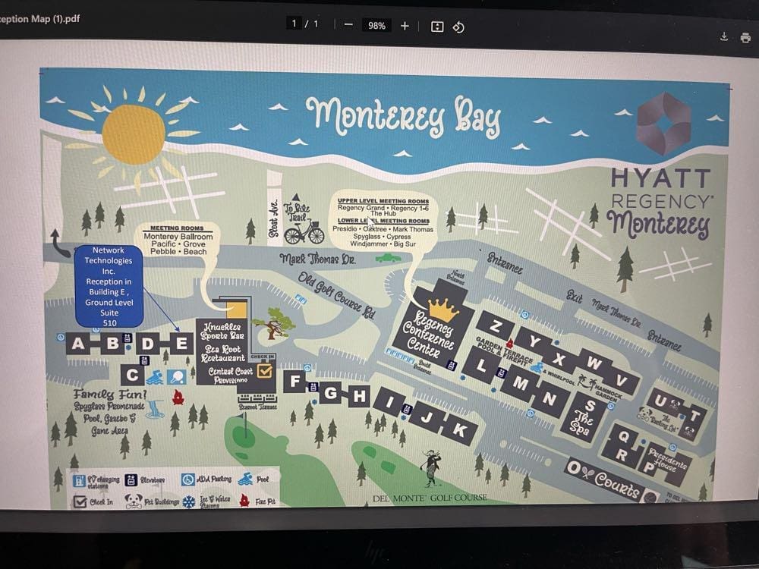The width and height of the screenshot is (759, 569).
Task: Click the EV charging stations legend icon
Action: pos(78,481)
